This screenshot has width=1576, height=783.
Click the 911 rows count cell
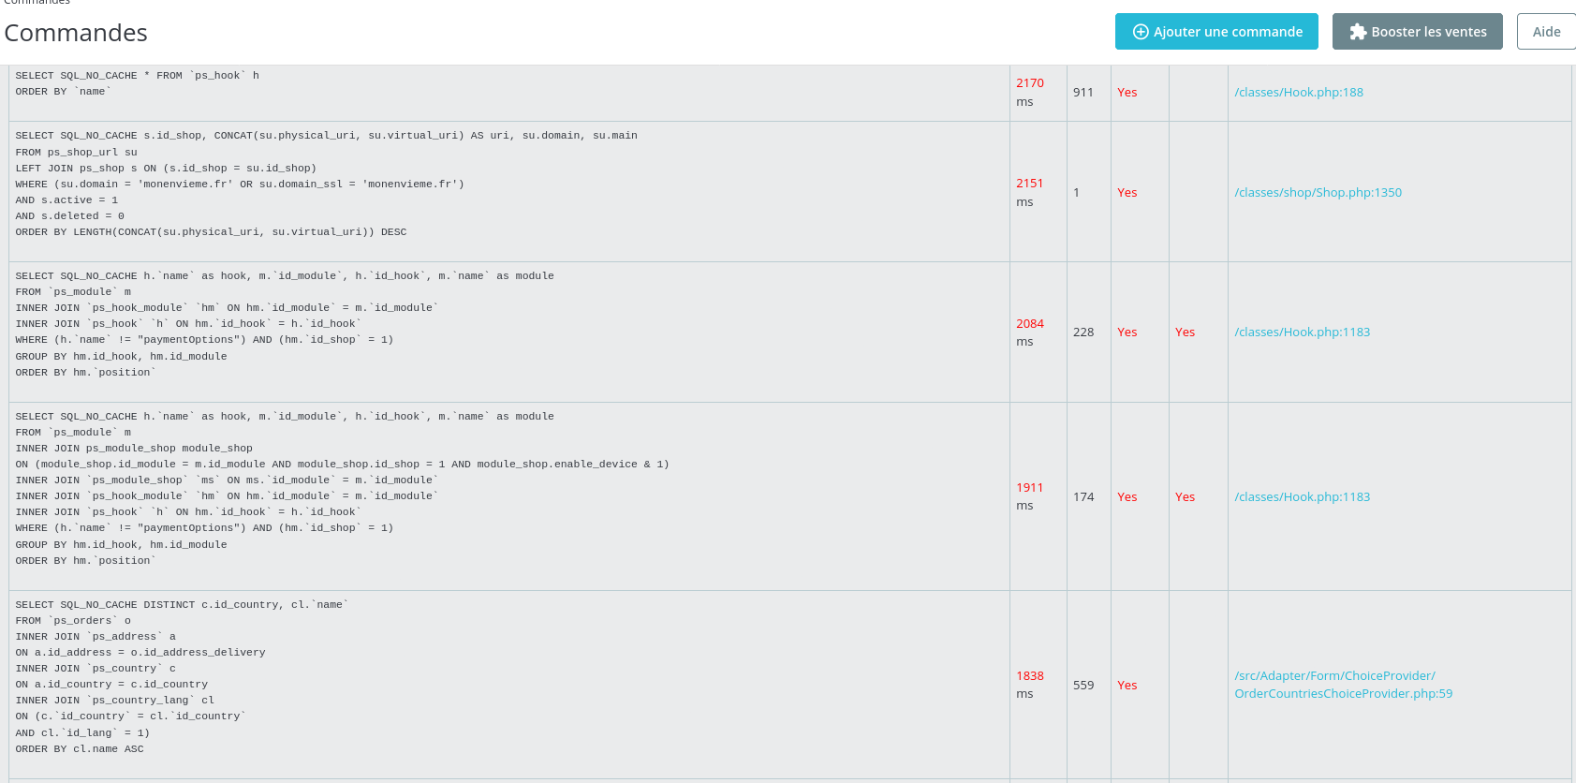1083,92
